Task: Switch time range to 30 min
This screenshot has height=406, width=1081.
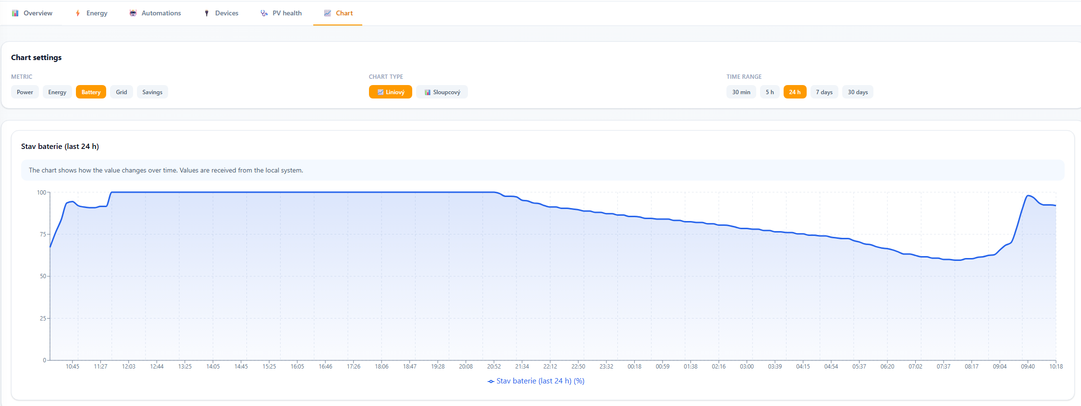Action: click(741, 92)
